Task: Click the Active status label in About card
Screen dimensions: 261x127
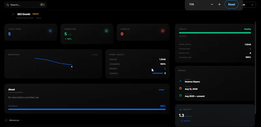Action: pyautogui.click(x=161, y=90)
